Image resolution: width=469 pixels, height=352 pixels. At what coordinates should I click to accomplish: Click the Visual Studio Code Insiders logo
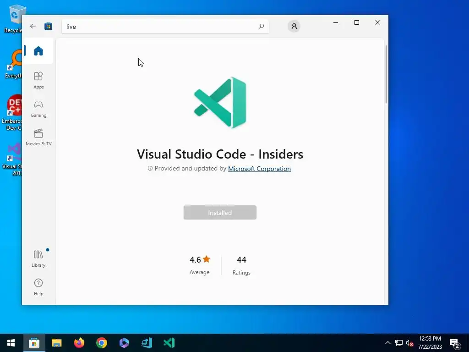tap(220, 102)
